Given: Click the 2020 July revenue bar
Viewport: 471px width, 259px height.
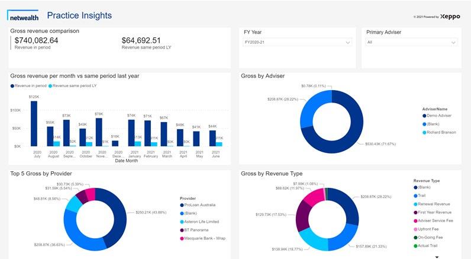Looking at the screenshot, I should click(34, 124).
